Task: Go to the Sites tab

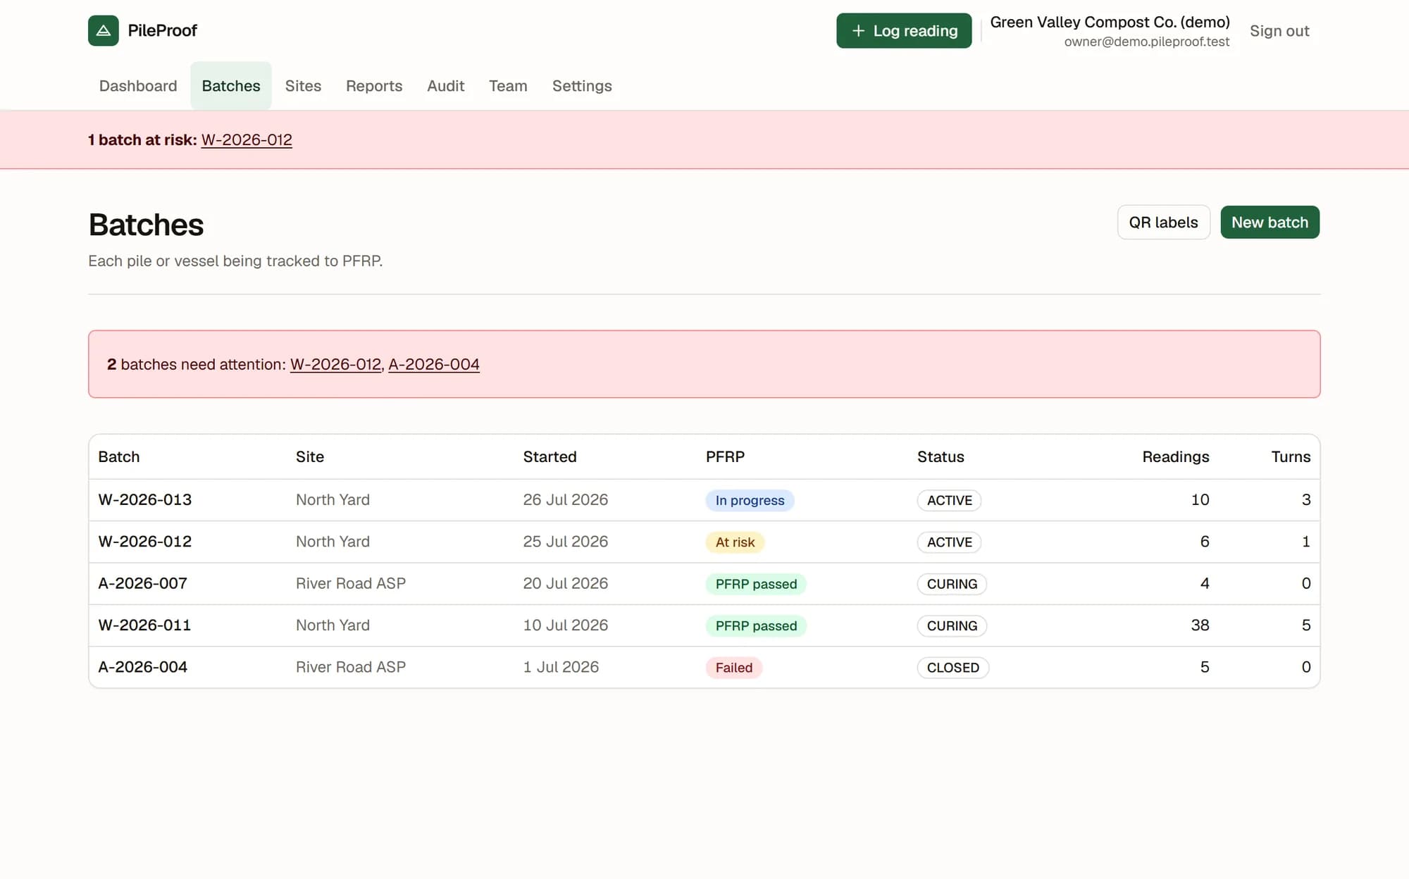Action: pos(303,86)
